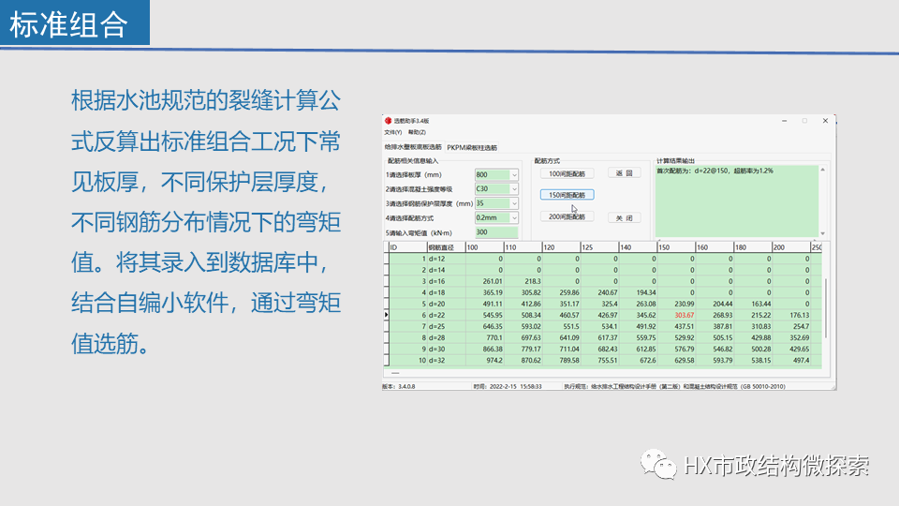Click the 629.58 cell

pyautogui.click(x=676, y=360)
